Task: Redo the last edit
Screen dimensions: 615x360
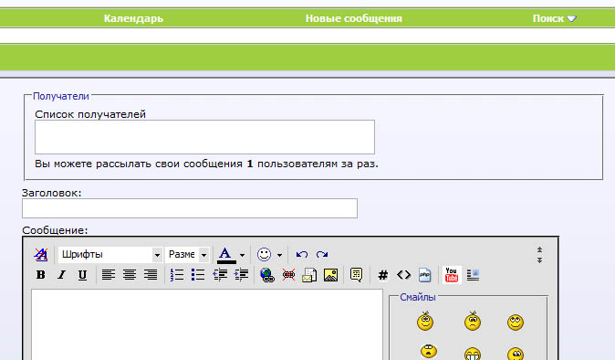Action: [322, 254]
